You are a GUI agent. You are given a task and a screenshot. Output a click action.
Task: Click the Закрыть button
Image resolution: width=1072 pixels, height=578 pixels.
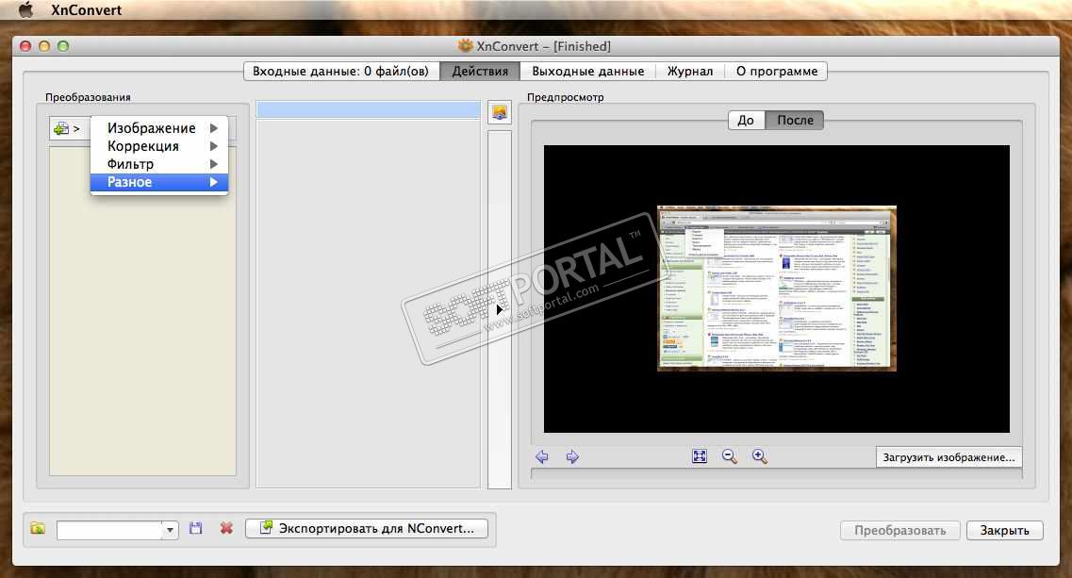pos(1004,530)
